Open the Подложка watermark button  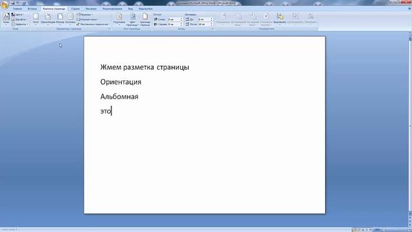click(119, 19)
